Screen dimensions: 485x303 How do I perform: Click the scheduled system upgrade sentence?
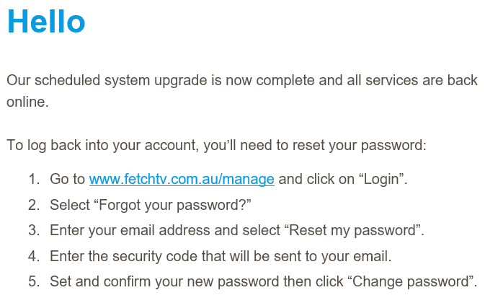[242, 91]
